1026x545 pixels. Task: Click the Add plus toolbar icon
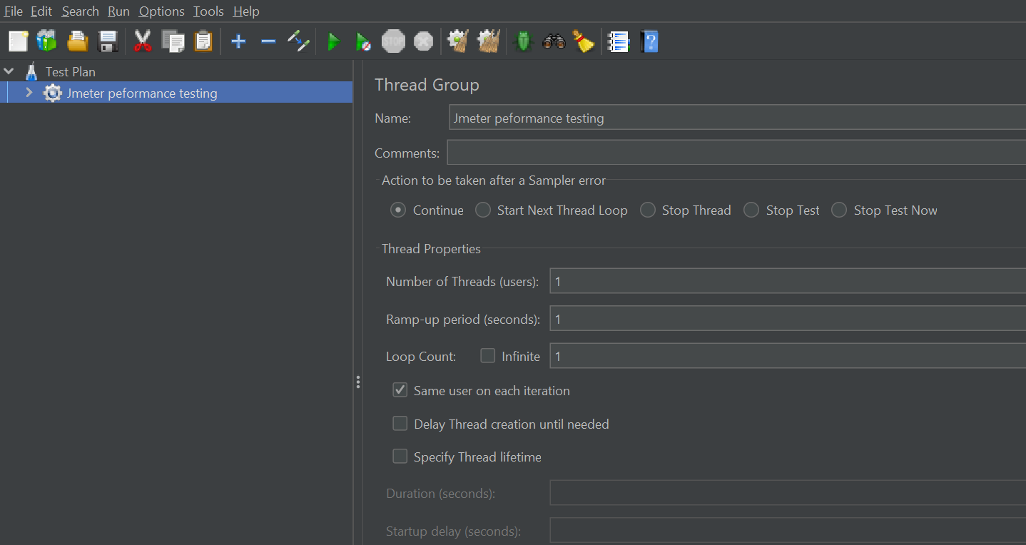click(238, 42)
